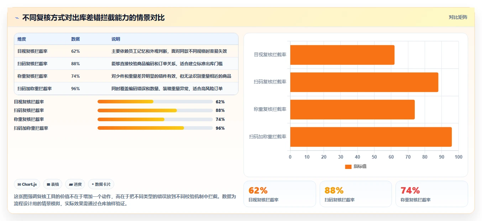Select the 数据卡片 chip
482x221 pixels.
tap(101, 184)
